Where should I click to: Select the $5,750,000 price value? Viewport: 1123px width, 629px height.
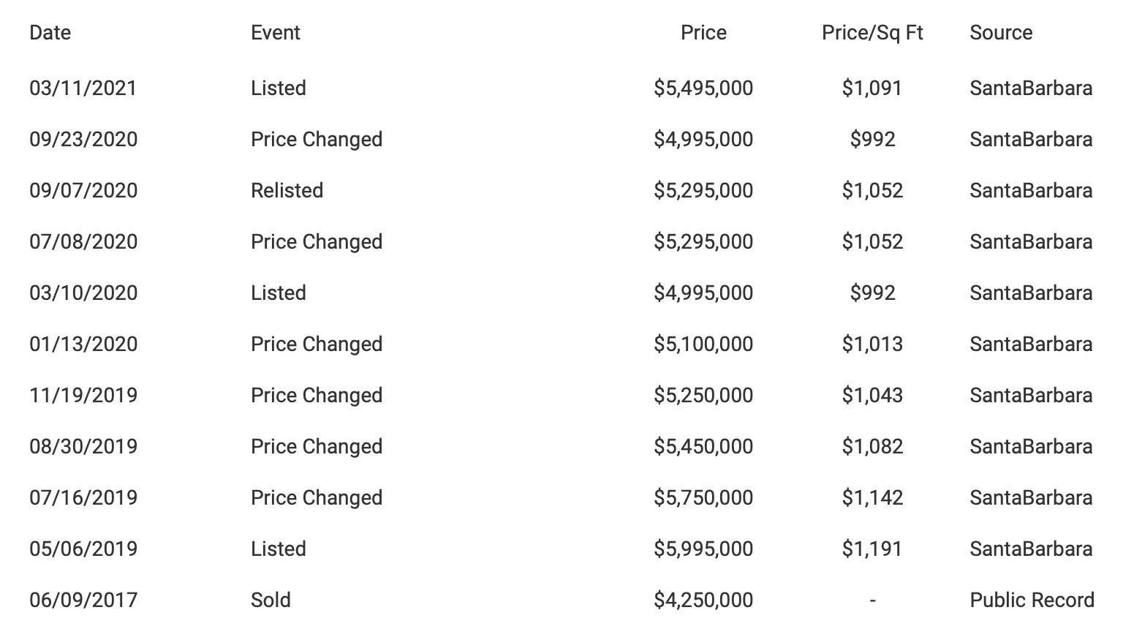pyautogui.click(x=703, y=498)
